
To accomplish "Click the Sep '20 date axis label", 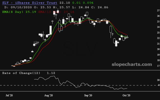I will coord(88,95).
